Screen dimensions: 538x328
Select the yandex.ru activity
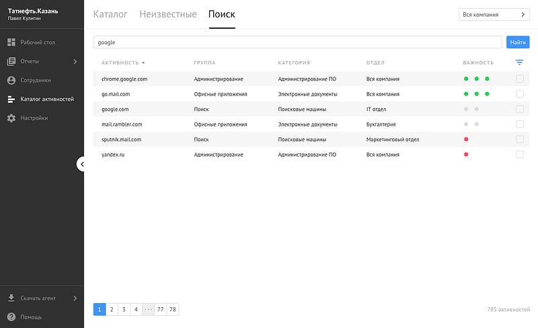113,155
